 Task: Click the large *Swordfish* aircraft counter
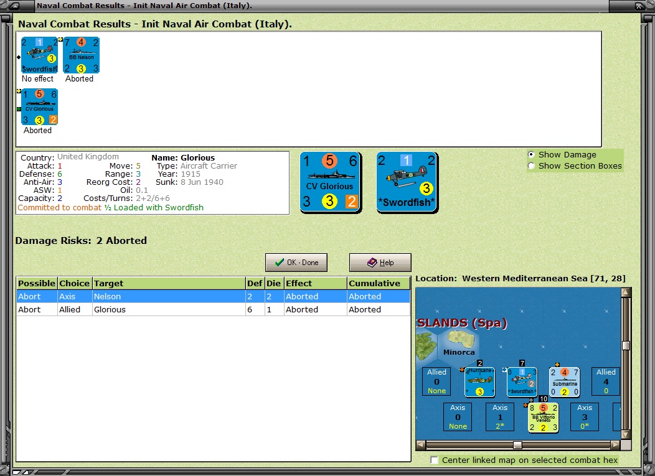407,182
